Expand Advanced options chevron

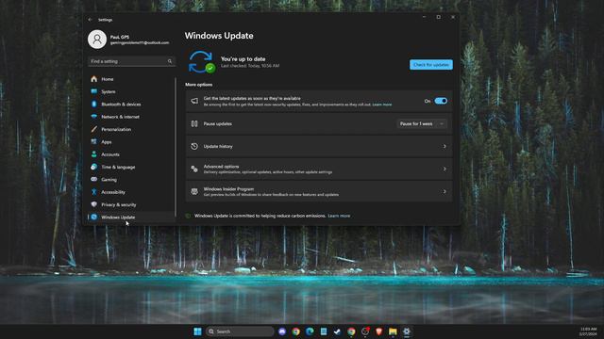point(445,169)
